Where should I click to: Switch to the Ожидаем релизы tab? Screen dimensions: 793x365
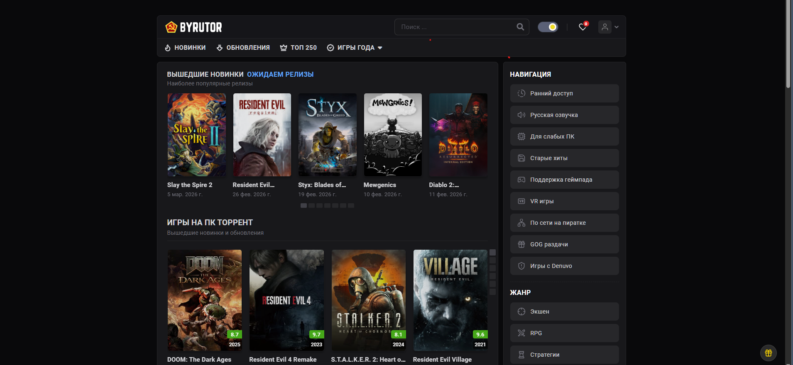click(280, 74)
